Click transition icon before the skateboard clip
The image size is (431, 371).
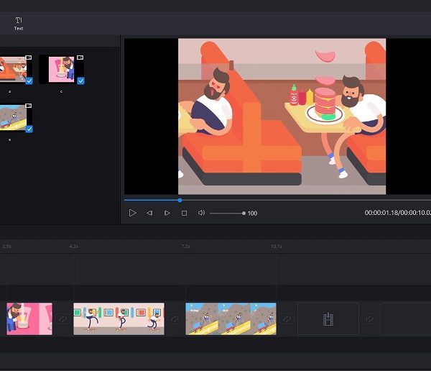[x=175, y=319]
